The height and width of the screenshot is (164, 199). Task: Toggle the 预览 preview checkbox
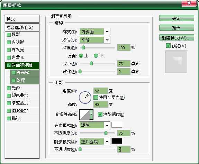168,45
